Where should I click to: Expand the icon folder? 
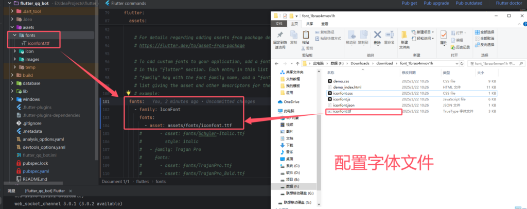click(15, 51)
